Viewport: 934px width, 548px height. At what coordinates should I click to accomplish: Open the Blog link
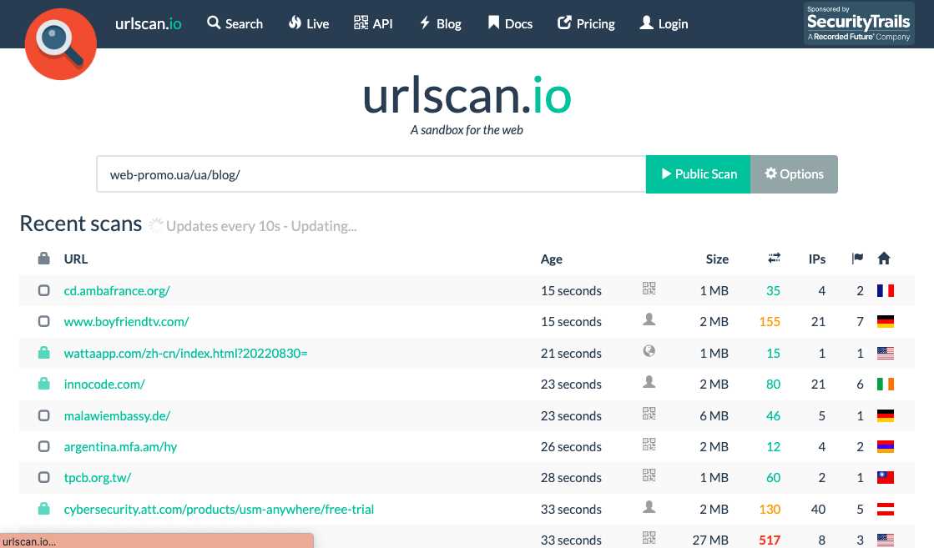(x=440, y=24)
